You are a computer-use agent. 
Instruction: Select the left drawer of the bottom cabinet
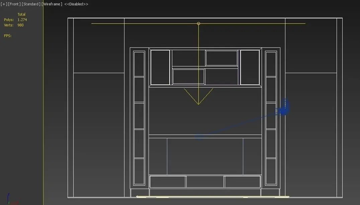tap(167, 182)
